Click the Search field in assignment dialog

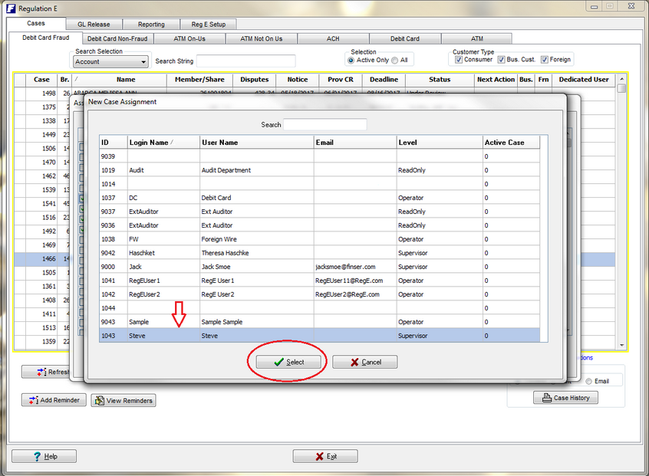tap(324, 124)
